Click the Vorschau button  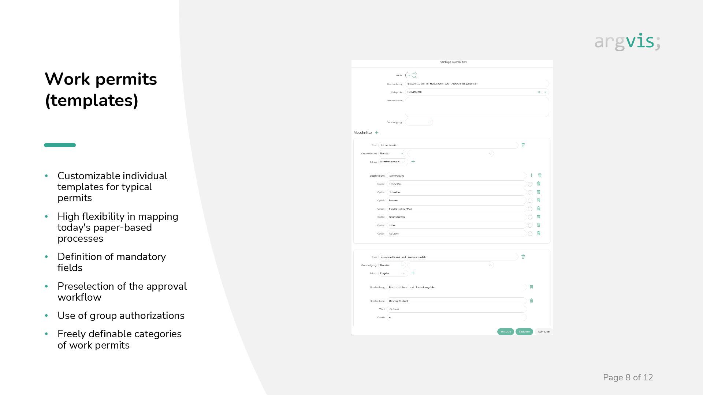tap(505, 332)
